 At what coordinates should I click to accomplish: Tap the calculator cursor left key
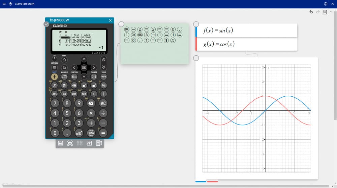coord(74,68)
